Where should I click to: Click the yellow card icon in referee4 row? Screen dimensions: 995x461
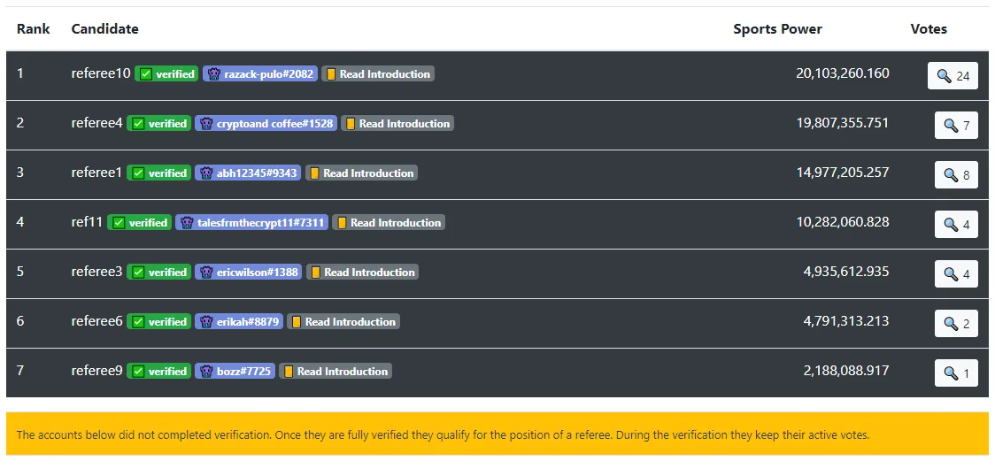[x=351, y=124]
